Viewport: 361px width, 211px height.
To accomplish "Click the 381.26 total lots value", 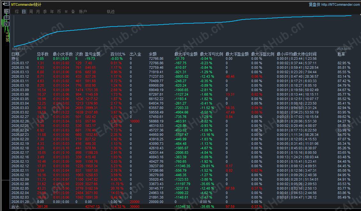I will (42, 207).
